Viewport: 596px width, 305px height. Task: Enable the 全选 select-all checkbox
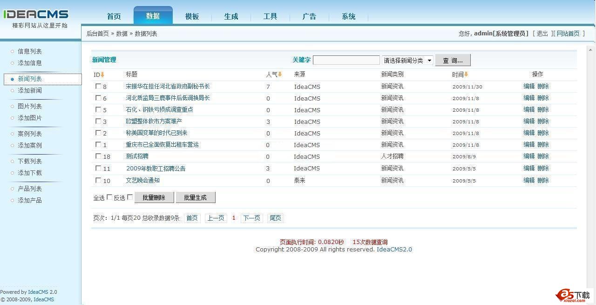[x=109, y=197]
